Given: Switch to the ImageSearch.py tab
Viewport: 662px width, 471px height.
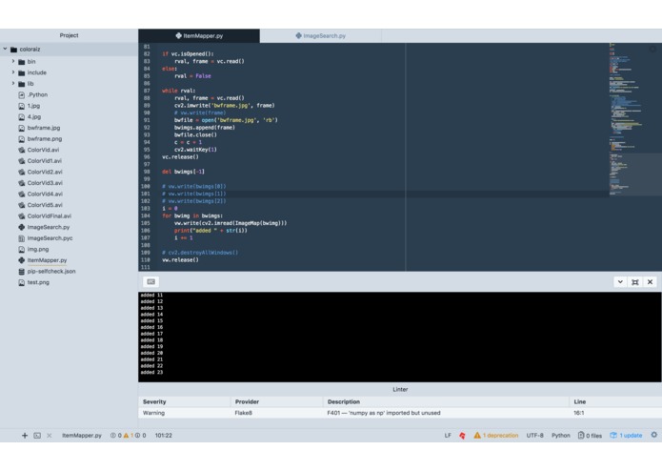Looking at the screenshot, I should click(320, 36).
